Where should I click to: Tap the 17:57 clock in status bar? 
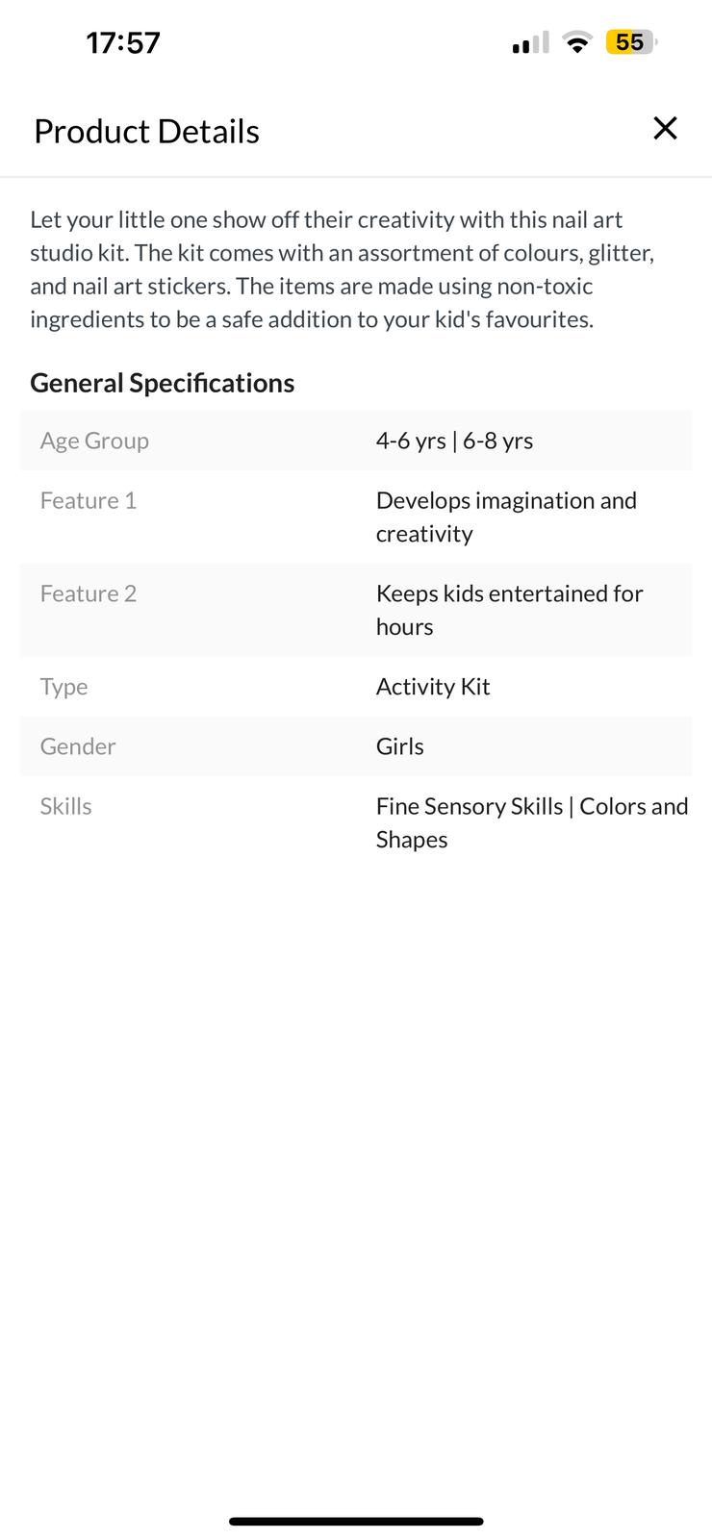pyautogui.click(x=123, y=43)
